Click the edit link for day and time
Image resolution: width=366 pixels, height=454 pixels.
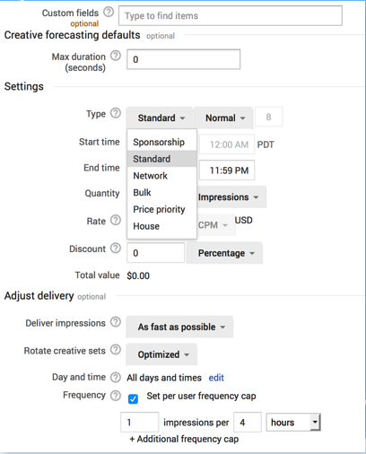click(216, 378)
